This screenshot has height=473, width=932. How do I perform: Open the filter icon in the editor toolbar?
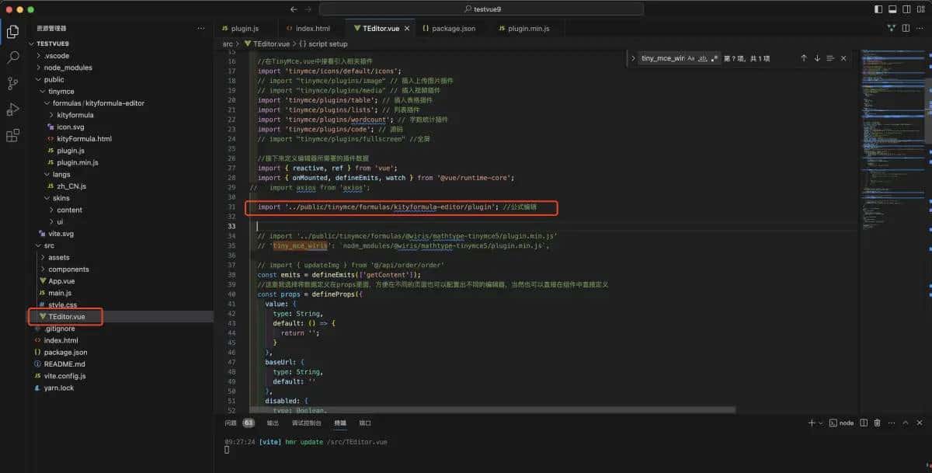click(891, 28)
